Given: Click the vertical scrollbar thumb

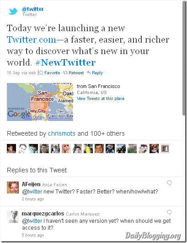Looking at the screenshot, I should pyautogui.click(x=184, y=58).
